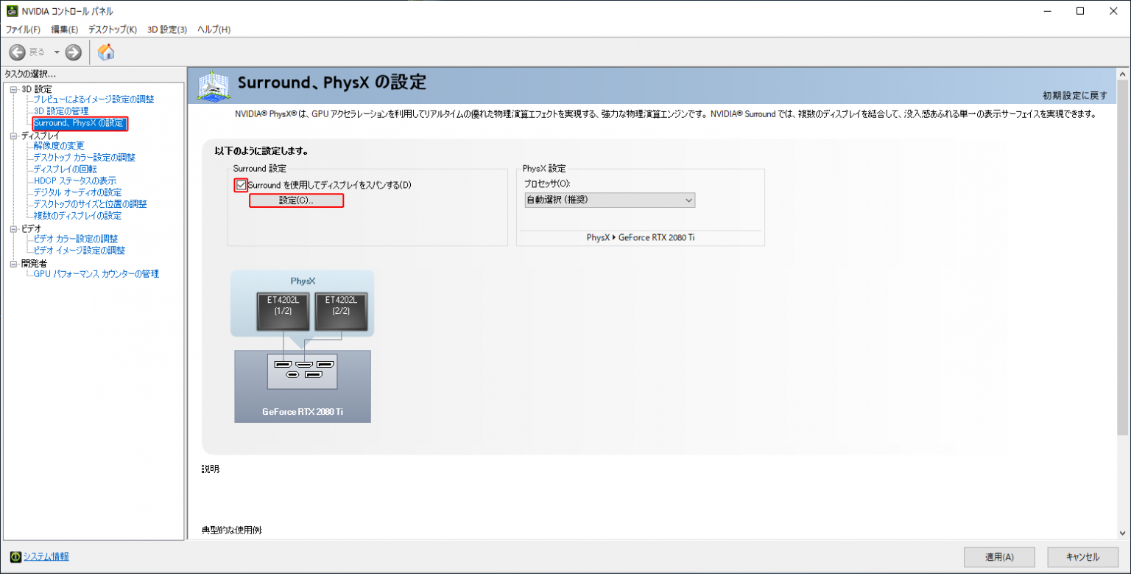Screen dimensions: 1131x574
Task: Select デスクトップ カラー設定の調整 tree item
Action: point(84,158)
